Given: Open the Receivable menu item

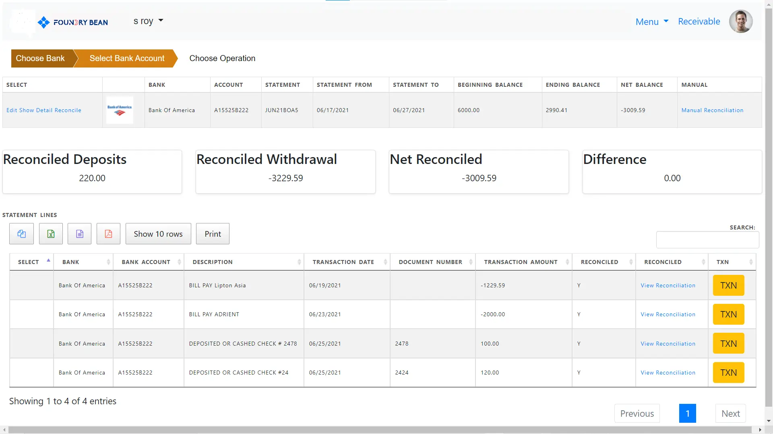Looking at the screenshot, I should click(699, 21).
